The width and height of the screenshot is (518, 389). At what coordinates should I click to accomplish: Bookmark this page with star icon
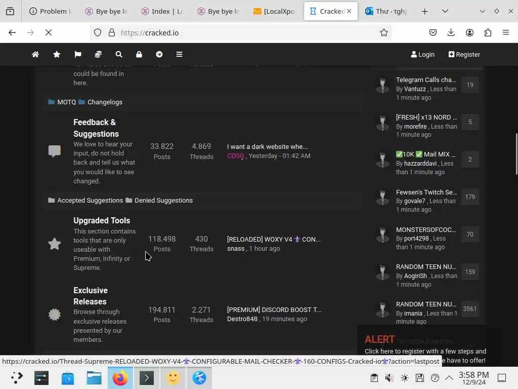point(383,32)
